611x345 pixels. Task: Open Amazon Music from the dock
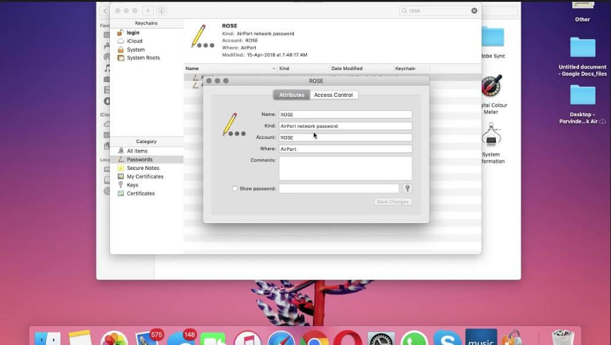(481, 337)
